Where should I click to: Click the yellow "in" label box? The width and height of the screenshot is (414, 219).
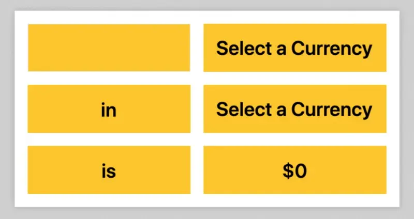(x=109, y=109)
